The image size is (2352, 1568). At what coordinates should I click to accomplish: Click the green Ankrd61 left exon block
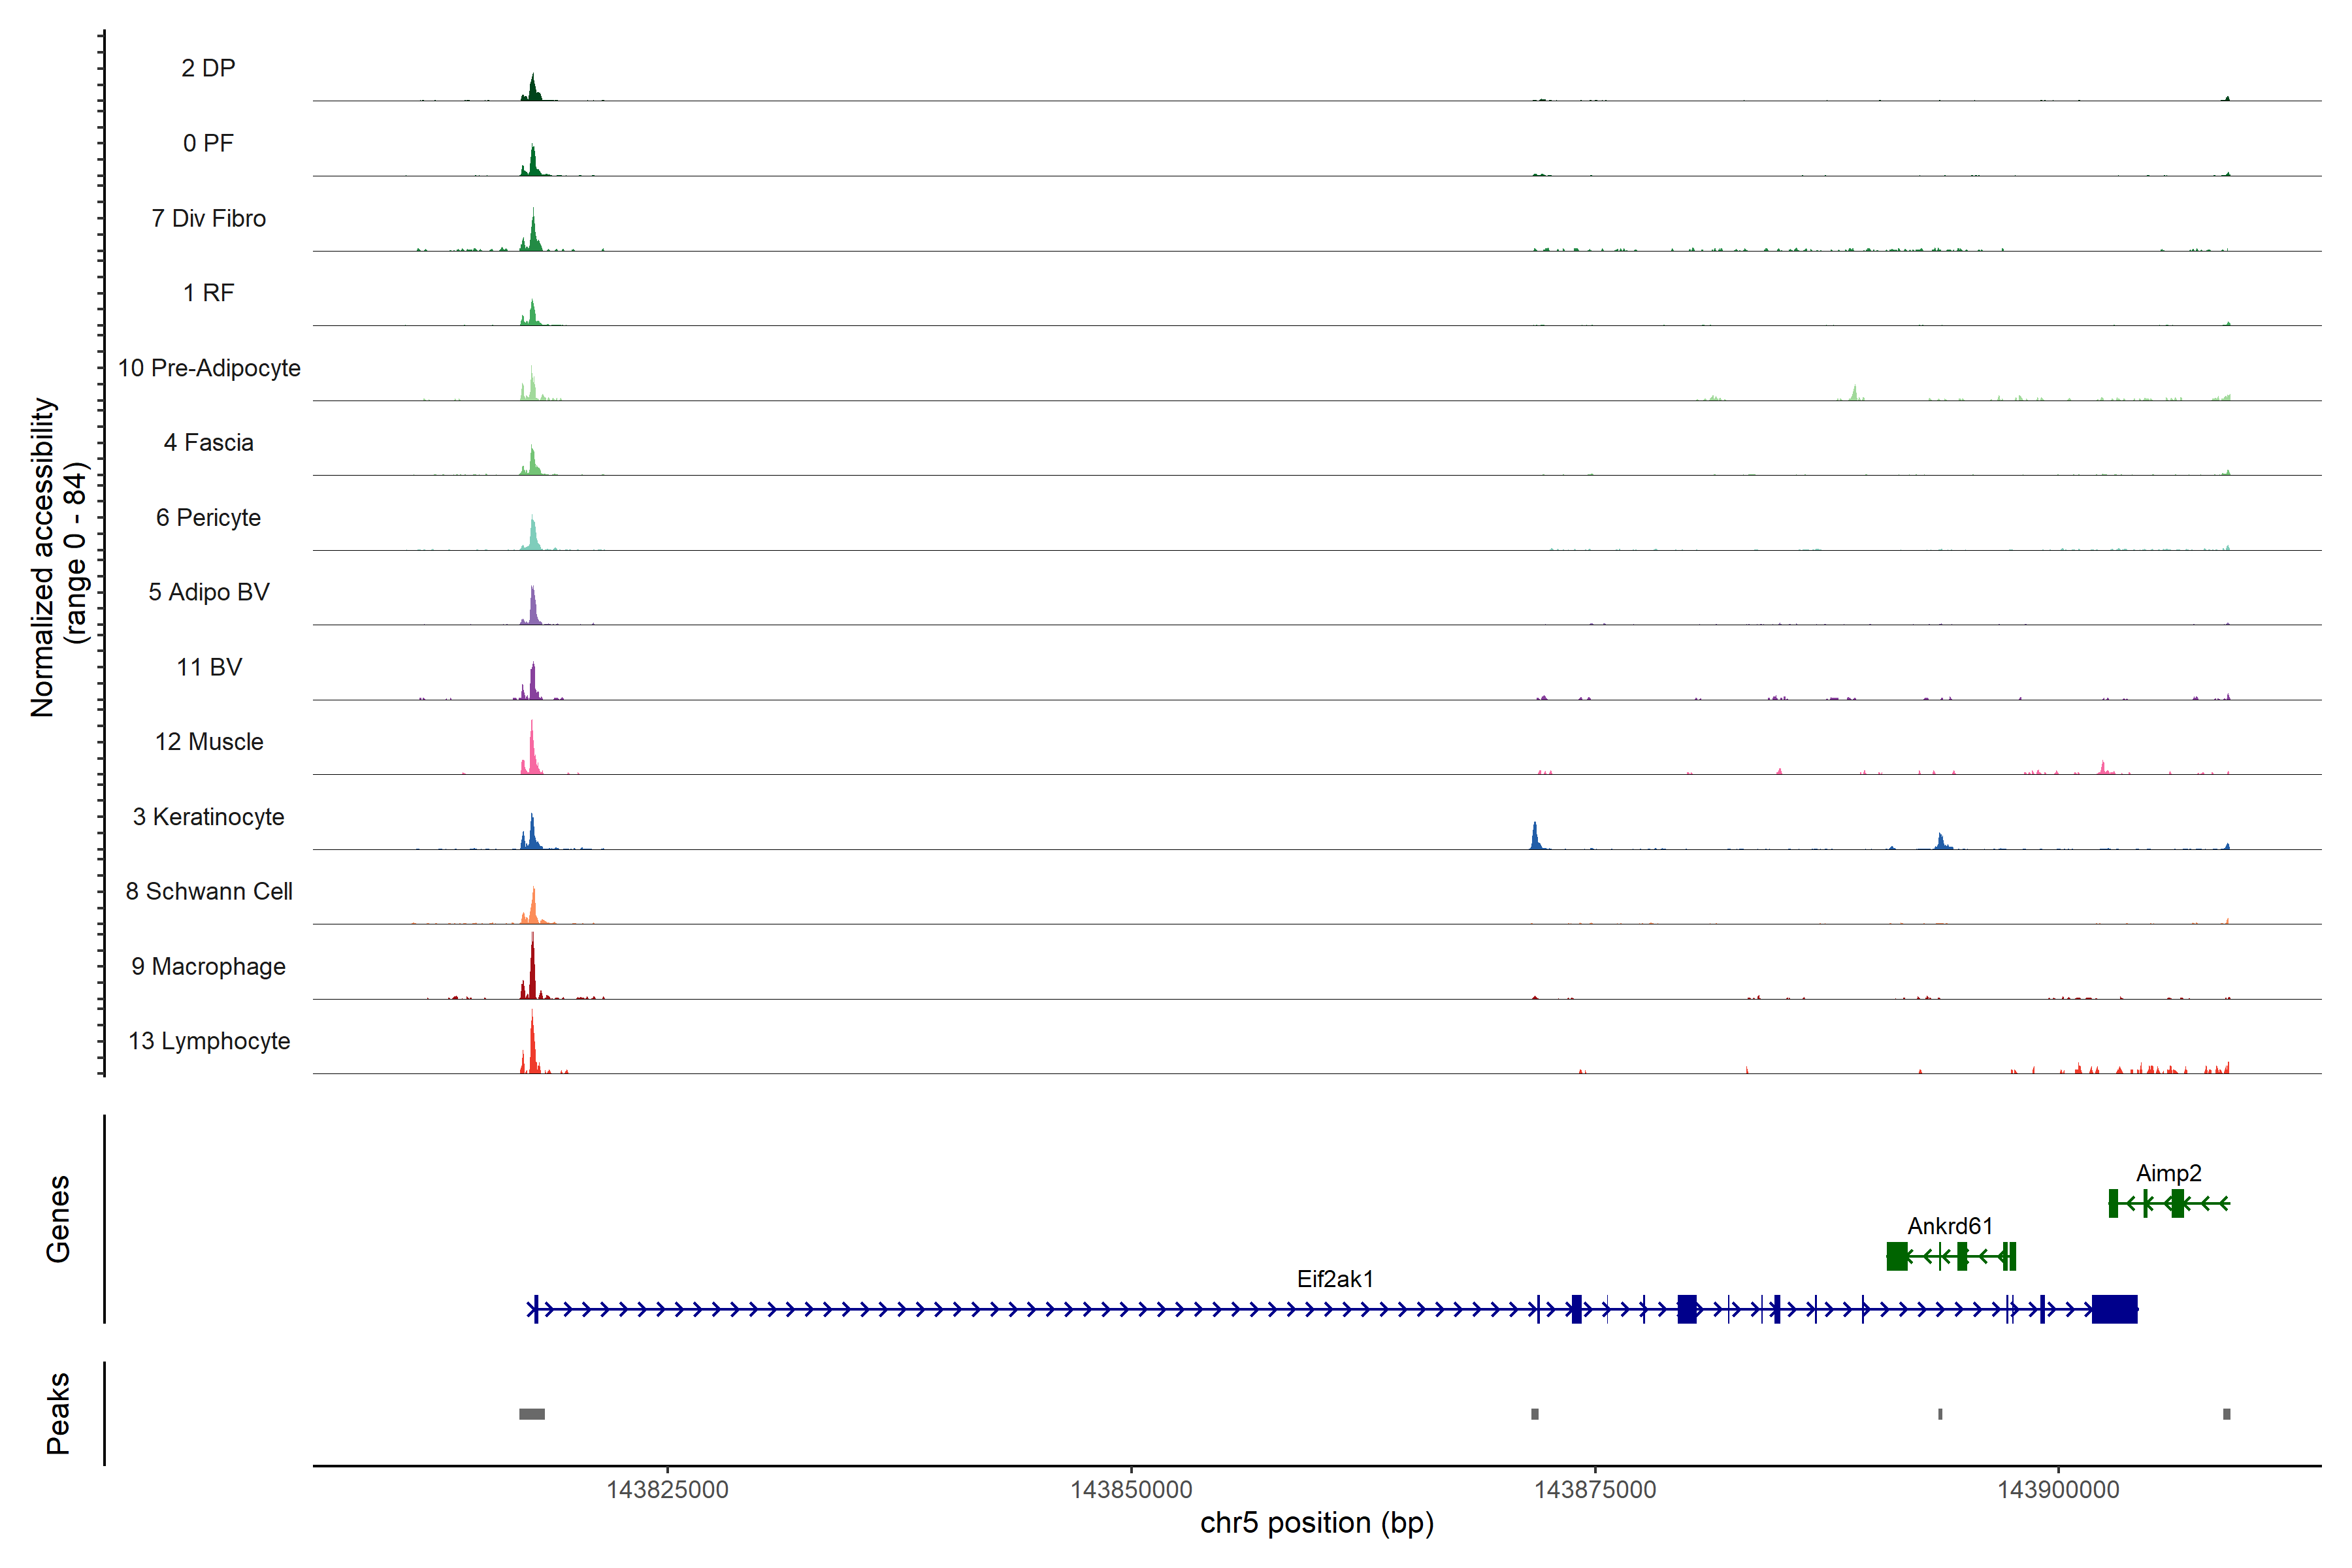[x=1896, y=1256]
